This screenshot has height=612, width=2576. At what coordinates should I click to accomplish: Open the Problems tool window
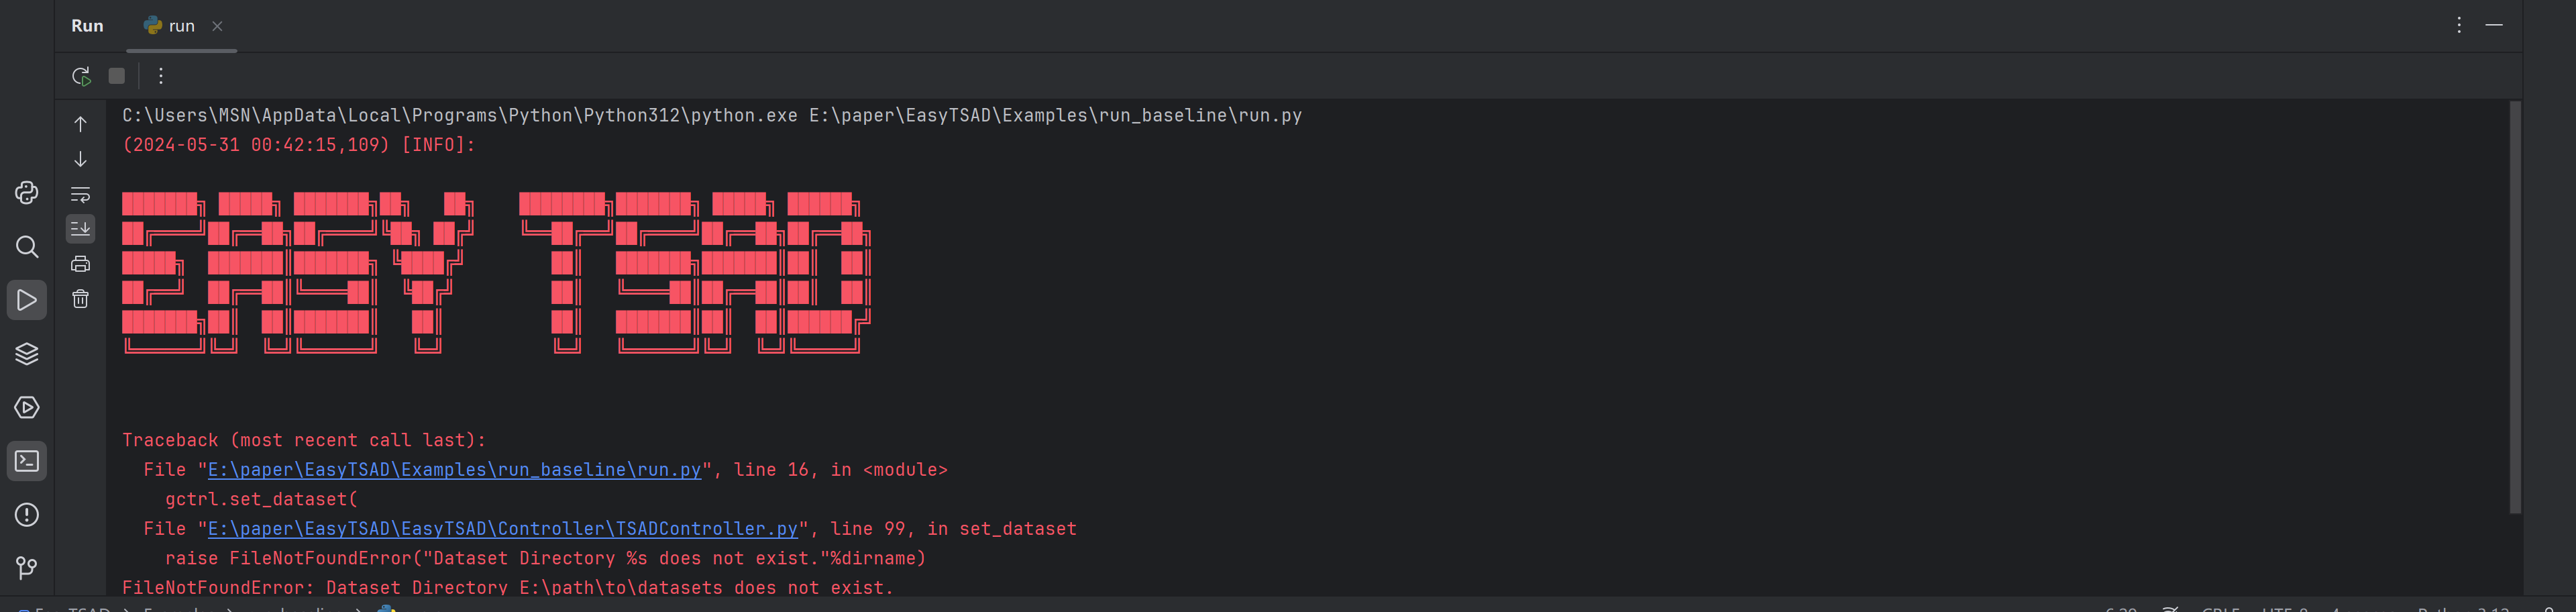point(27,515)
